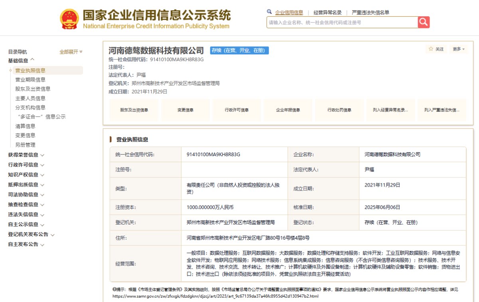Screen dimensions: 479x302
Task: Click the 列入严重违法失信 card button
Action: click(x=442, y=110)
